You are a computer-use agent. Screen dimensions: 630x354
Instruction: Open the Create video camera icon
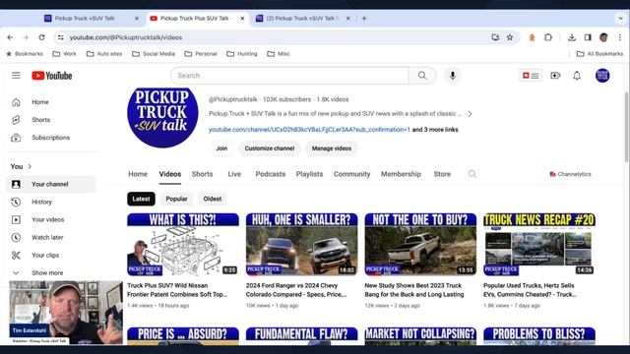555,76
